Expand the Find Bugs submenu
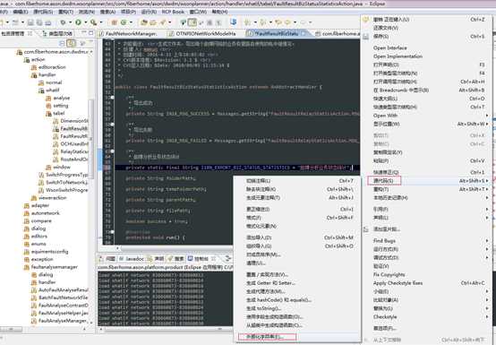 pyautogui.click(x=487, y=241)
